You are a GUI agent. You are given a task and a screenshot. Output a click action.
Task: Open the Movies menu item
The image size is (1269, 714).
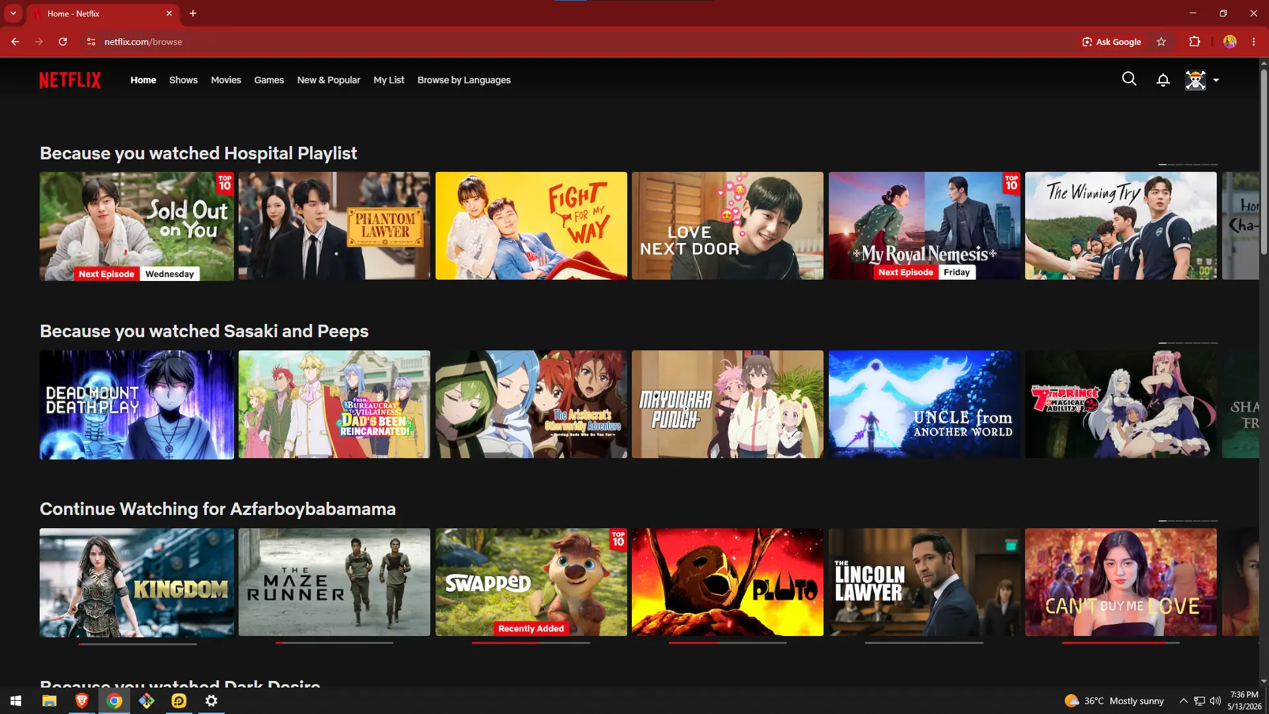[226, 80]
